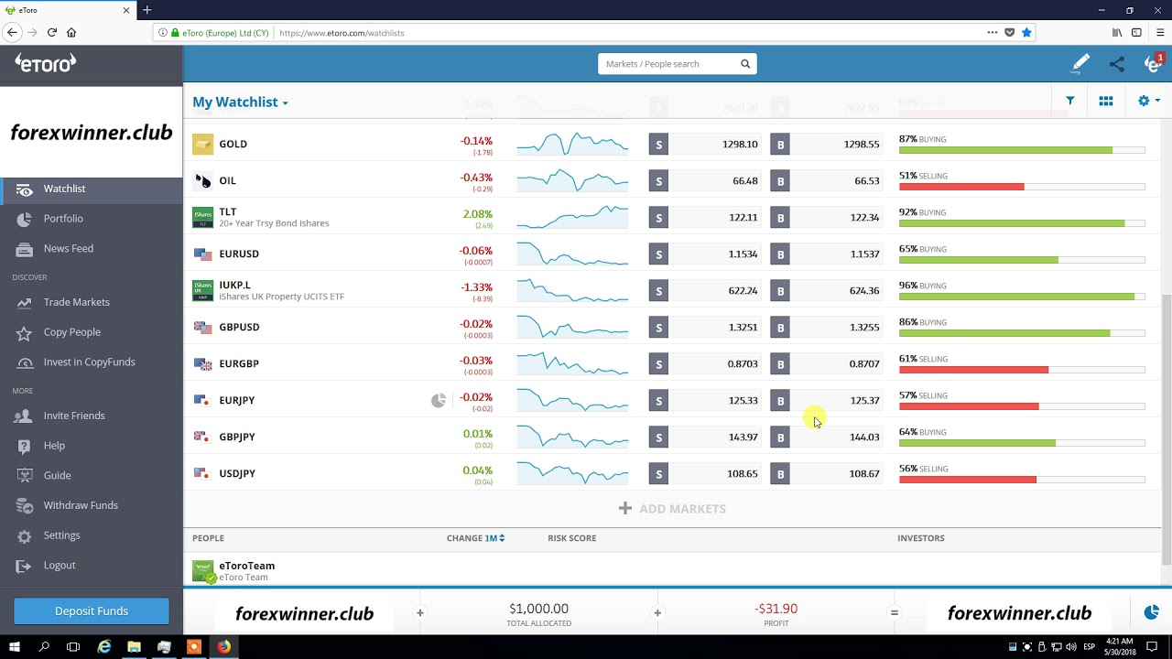The width and height of the screenshot is (1172, 659).
Task: Click the Sell button for OIL
Action: tap(658, 181)
